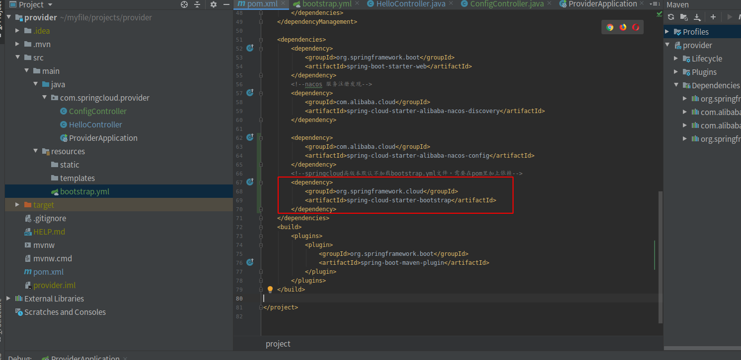
Task: Expand the .idea folder
Action: coord(18,31)
